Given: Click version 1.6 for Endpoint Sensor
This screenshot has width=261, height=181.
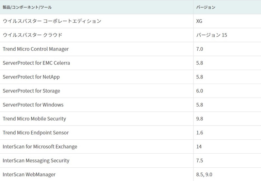Looking at the screenshot, I should (x=200, y=133).
